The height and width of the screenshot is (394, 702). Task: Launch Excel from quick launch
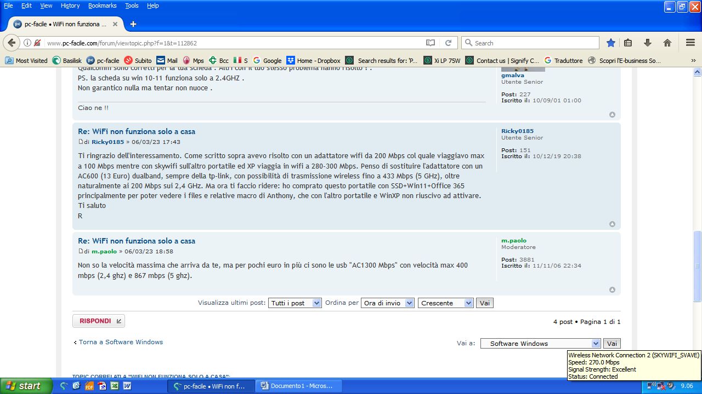tap(115, 386)
